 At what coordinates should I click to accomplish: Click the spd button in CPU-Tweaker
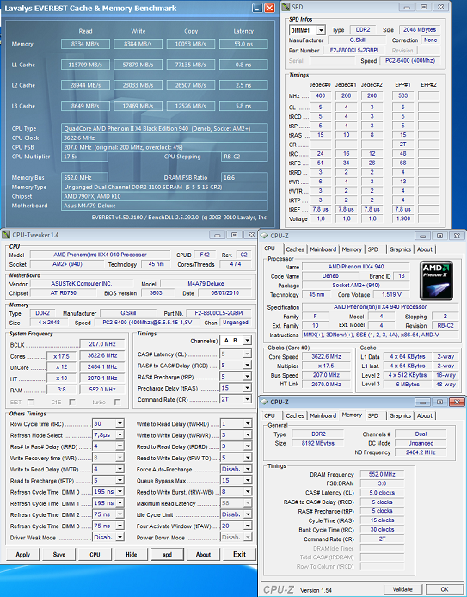click(167, 554)
